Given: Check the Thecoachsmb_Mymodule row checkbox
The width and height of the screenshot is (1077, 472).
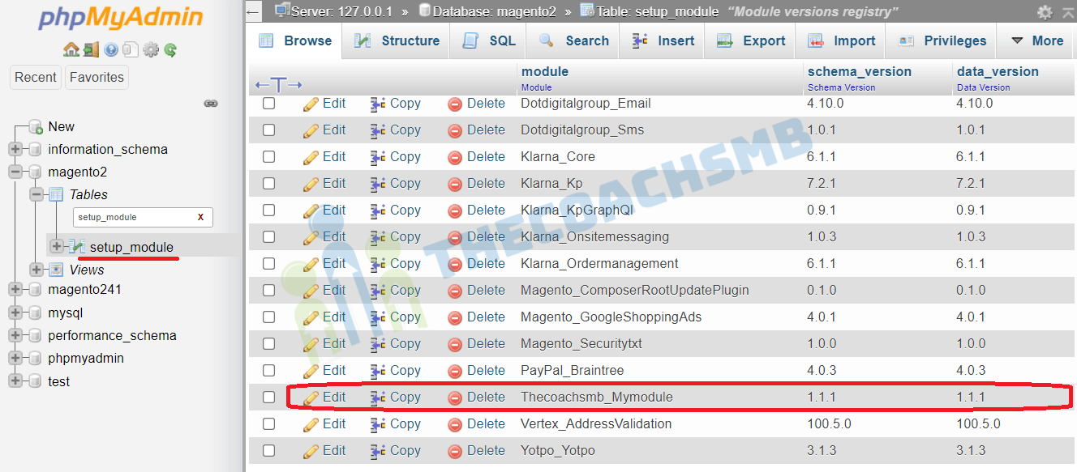Looking at the screenshot, I should coord(269,398).
